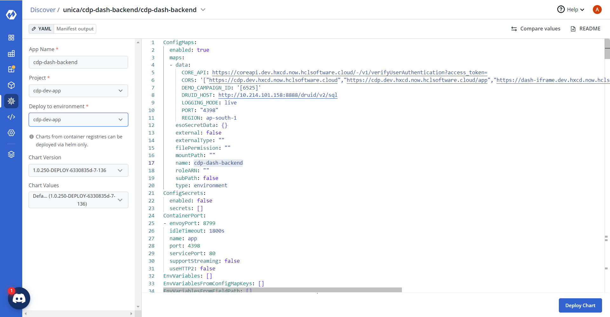
Task: Click the editor's horizontal scrollbar thumb
Action: point(282,290)
